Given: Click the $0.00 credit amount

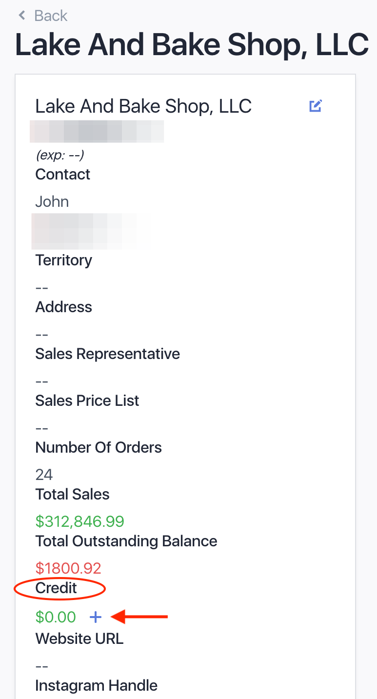Looking at the screenshot, I should (x=56, y=617).
